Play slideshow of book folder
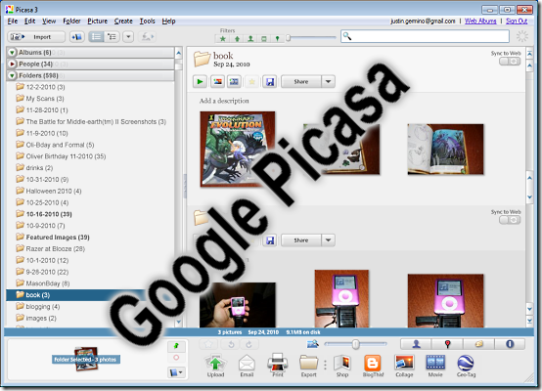The height and width of the screenshot is (391, 542). click(x=200, y=82)
